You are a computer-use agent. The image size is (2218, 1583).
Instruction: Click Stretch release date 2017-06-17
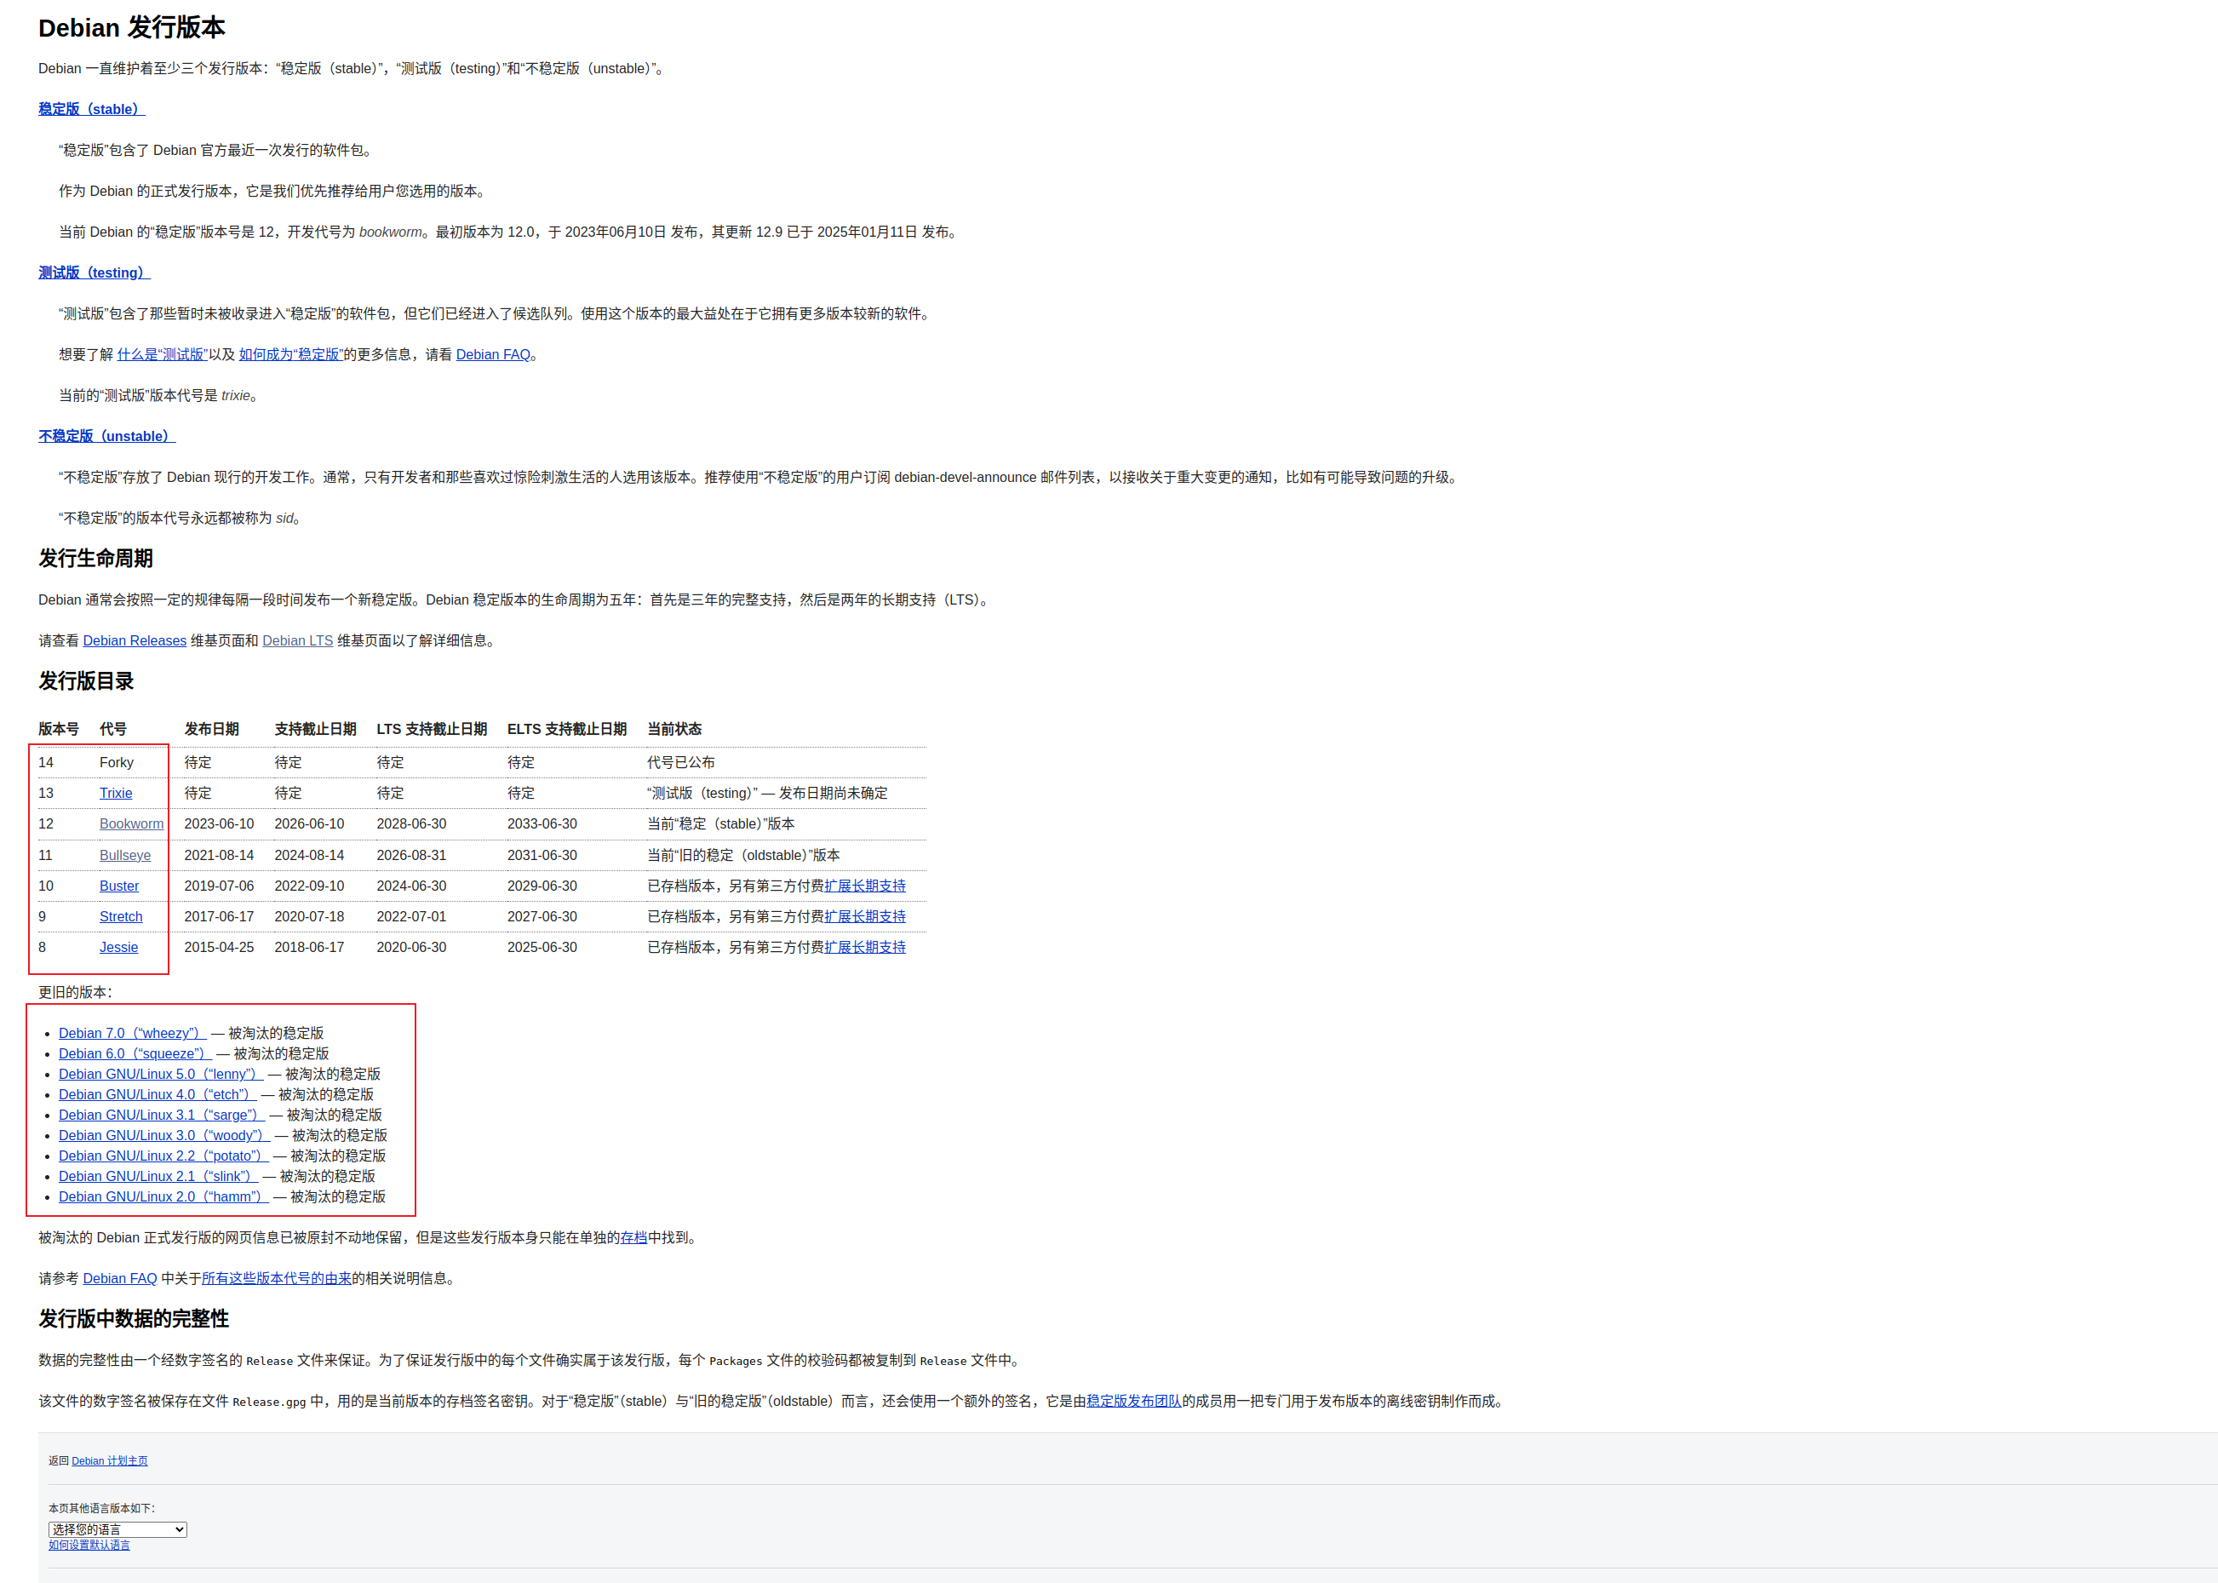pos(220,916)
